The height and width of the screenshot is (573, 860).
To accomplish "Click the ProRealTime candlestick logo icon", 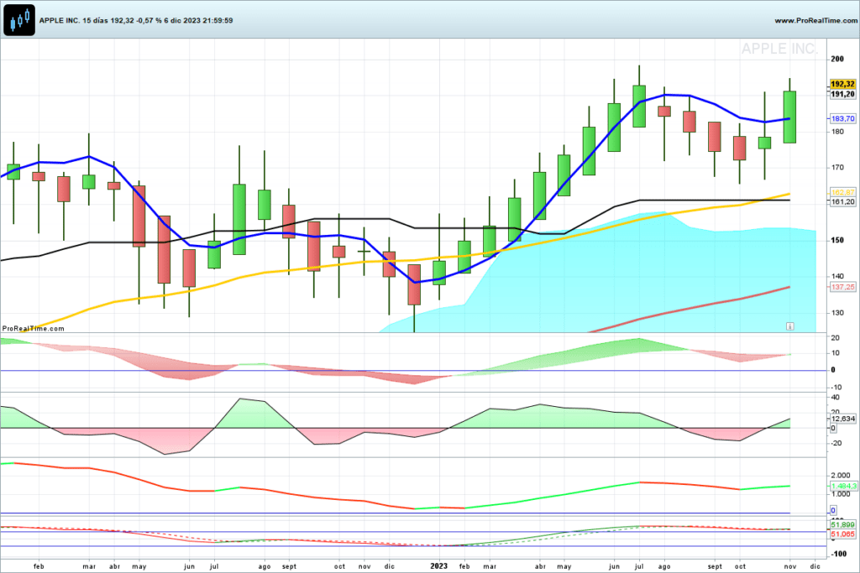I will 19,20.
